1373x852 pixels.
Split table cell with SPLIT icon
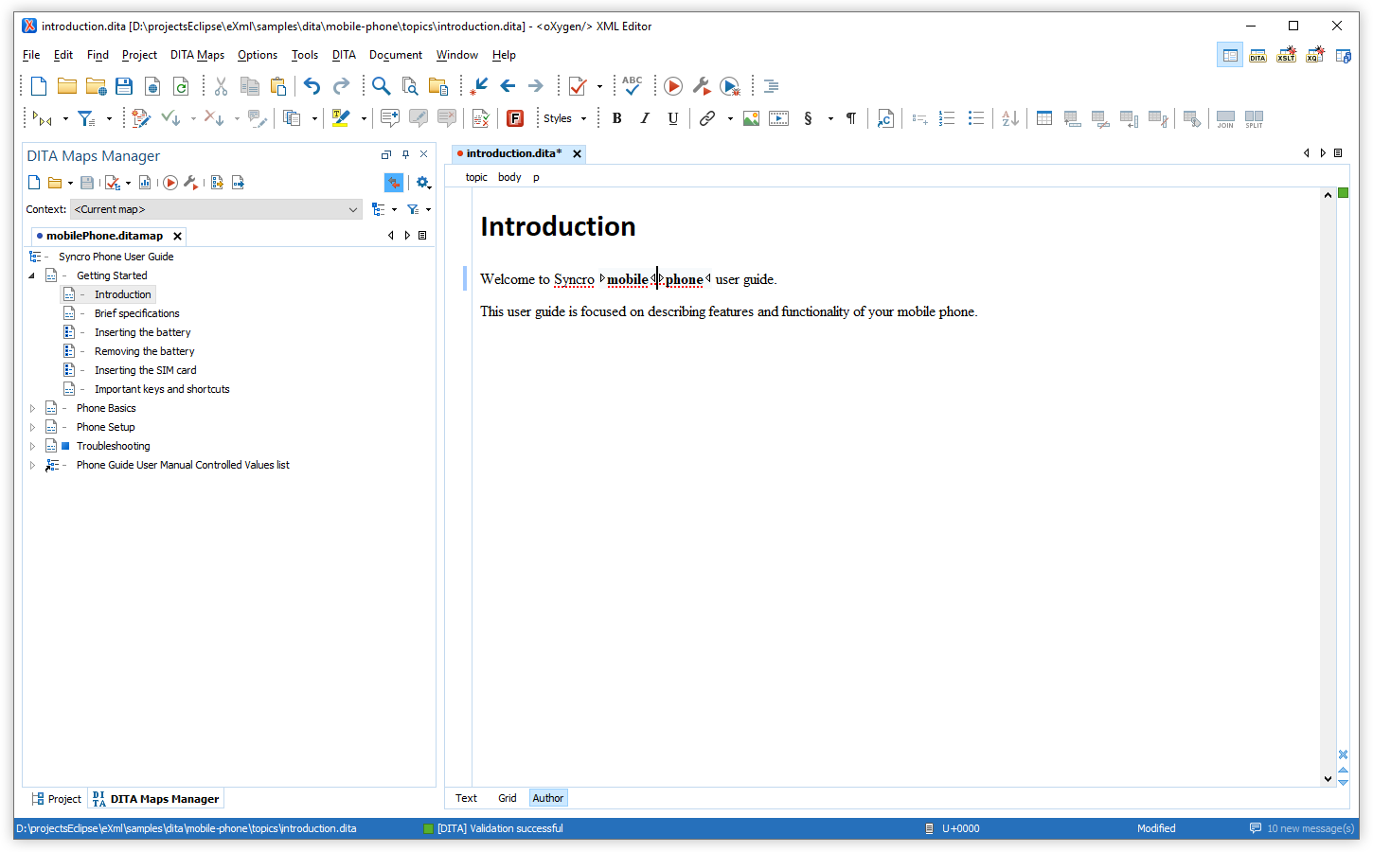click(1254, 118)
